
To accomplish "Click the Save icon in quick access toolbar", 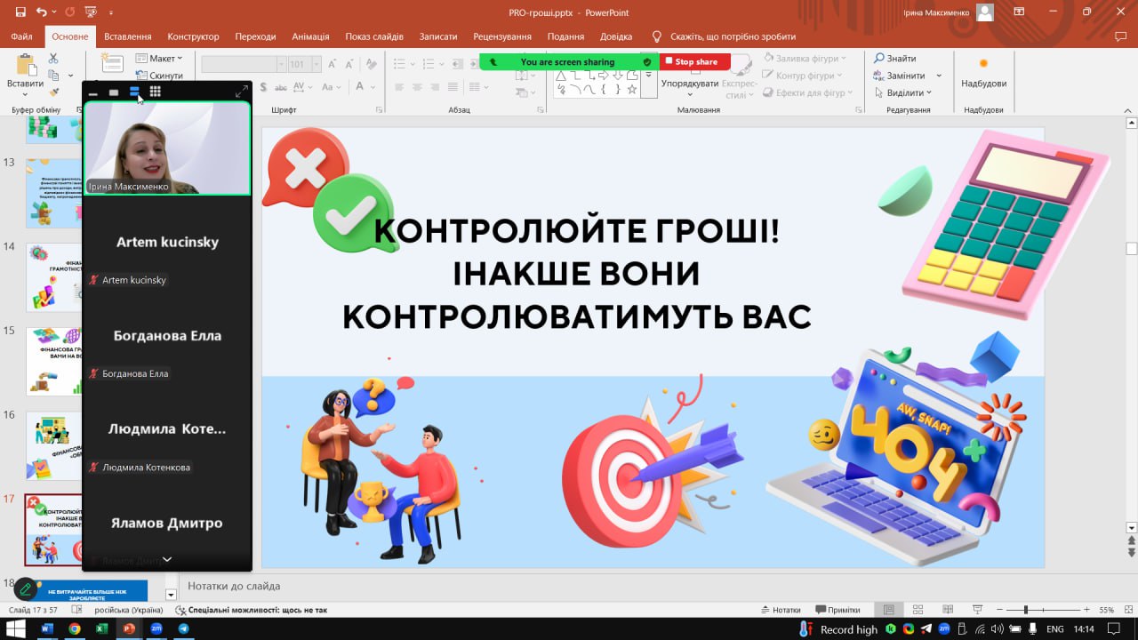I will pyautogui.click(x=15, y=12).
